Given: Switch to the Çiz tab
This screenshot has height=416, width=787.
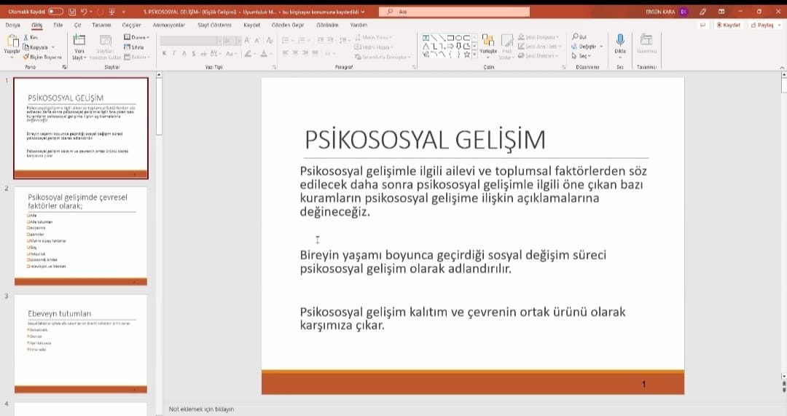Looking at the screenshot, I should coord(77,25).
